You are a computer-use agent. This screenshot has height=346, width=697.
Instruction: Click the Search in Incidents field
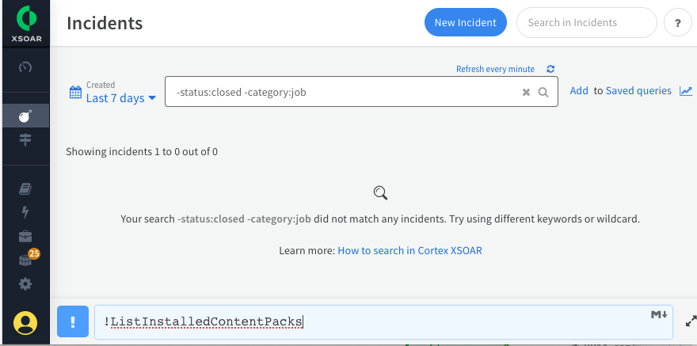click(x=586, y=22)
